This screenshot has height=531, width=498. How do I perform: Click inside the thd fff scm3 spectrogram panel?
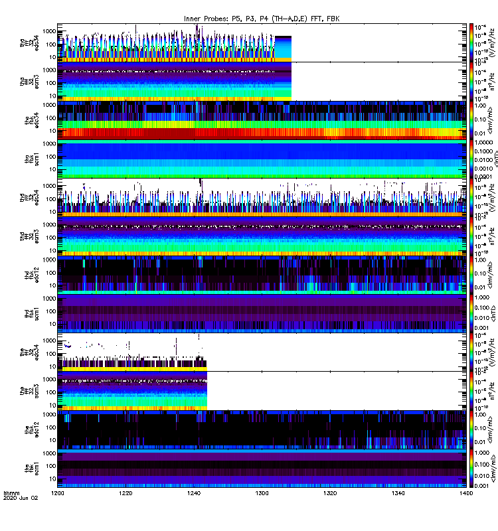[x=262, y=236]
